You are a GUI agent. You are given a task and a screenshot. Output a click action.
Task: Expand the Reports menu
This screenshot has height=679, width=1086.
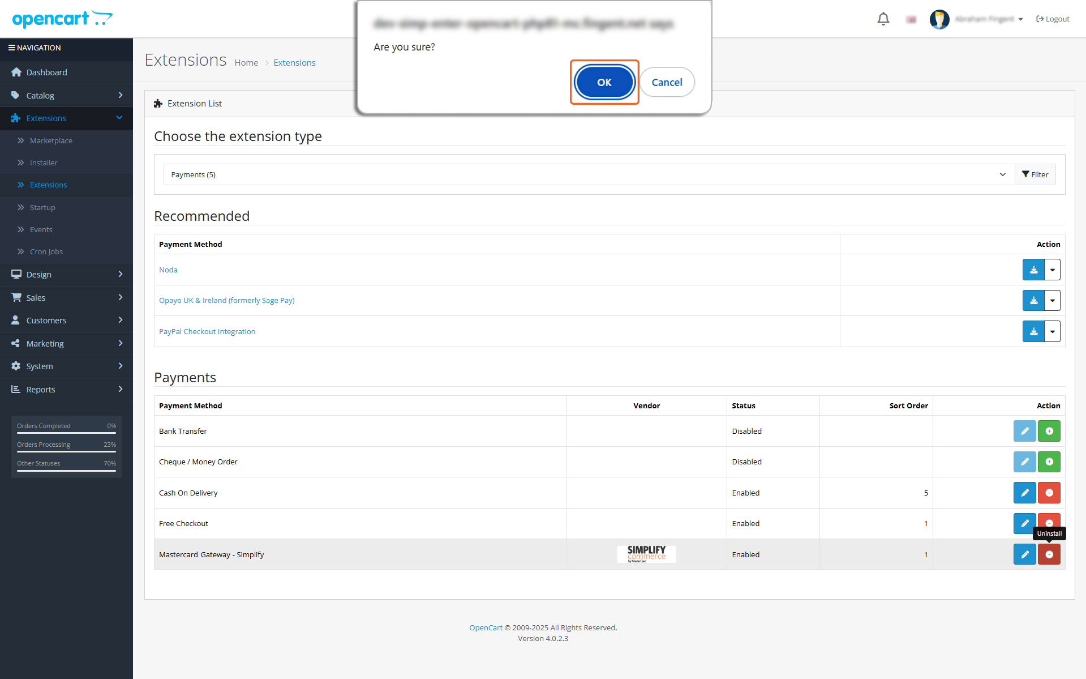66,390
